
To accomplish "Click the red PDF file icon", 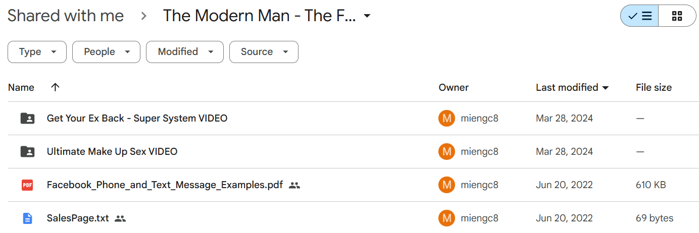I will (27, 185).
